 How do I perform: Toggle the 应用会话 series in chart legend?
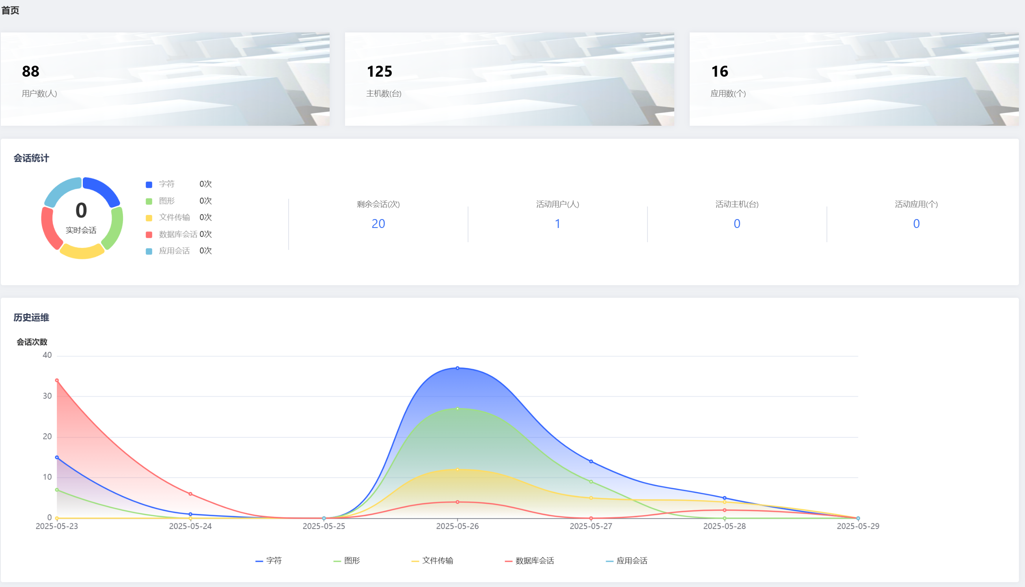click(626, 561)
